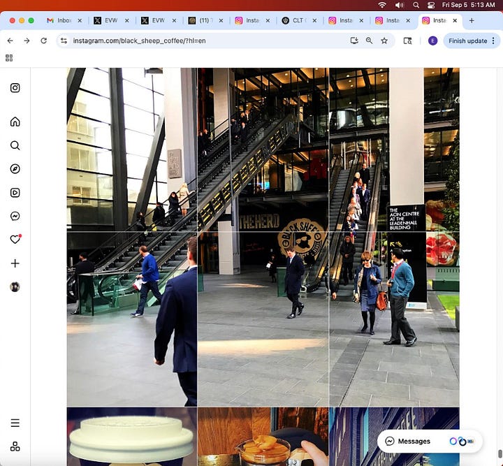Screen dimensions: 503x466
Task: Click the install app icon in address bar
Action: (354, 41)
